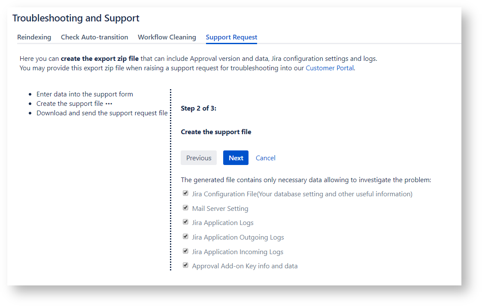
Task: Toggle the Jira Configuration File checkbox
Action: (x=185, y=193)
